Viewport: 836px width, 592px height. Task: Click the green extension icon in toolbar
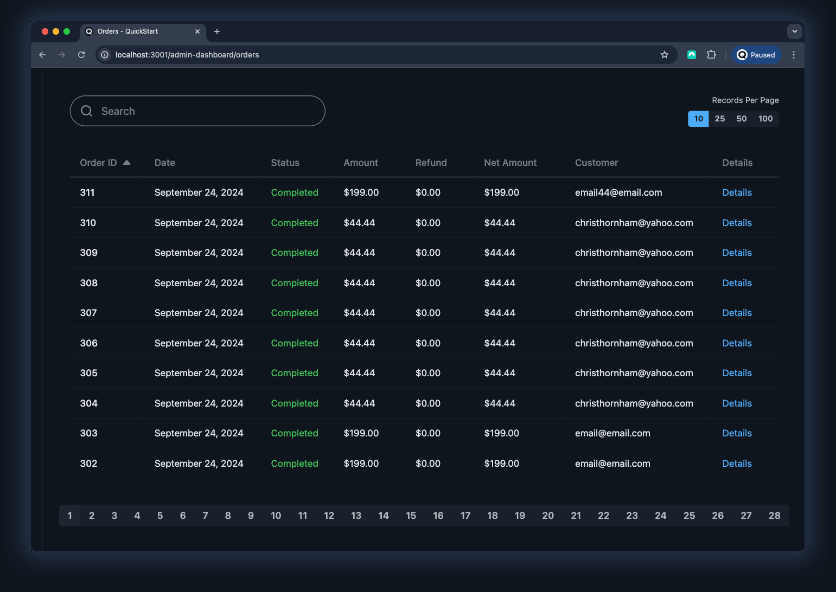[x=692, y=55]
